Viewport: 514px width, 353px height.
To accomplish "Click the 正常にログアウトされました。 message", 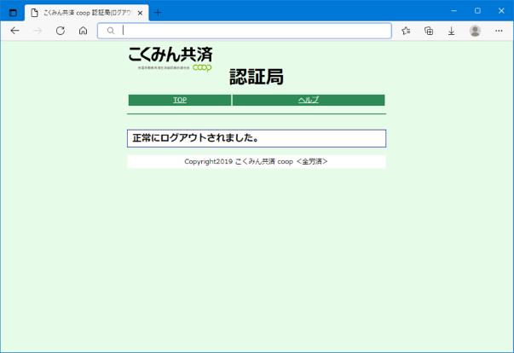I will point(196,138).
